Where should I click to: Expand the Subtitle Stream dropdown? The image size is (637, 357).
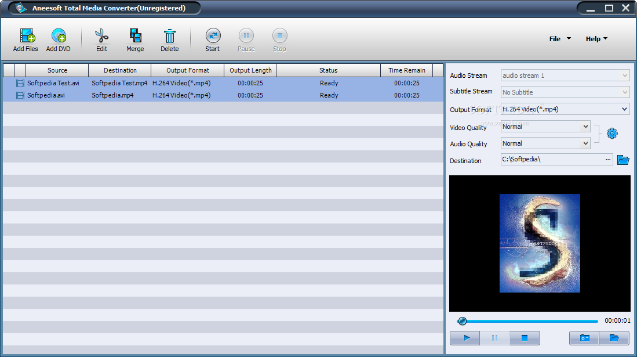[625, 92]
